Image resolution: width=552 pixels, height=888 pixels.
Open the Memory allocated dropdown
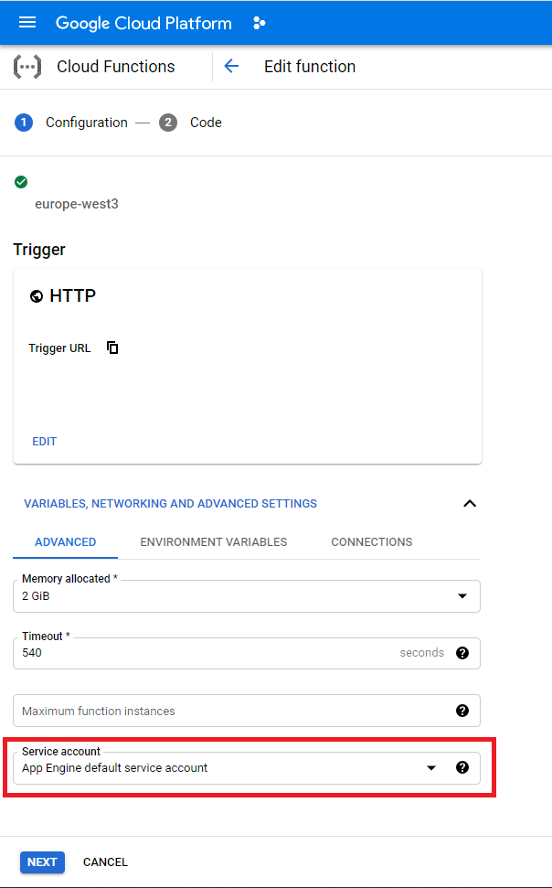[x=461, y=596]
